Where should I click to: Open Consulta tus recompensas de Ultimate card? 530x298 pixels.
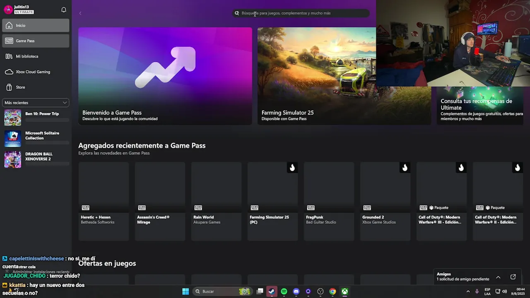click(x=480, y=106)
